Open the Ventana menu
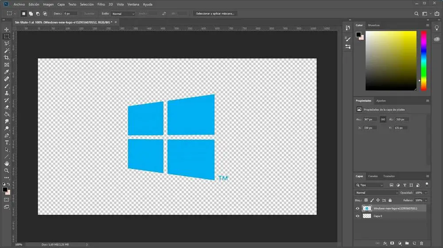The height and width of the screenshot is (248, 443). tap(133, 4)
